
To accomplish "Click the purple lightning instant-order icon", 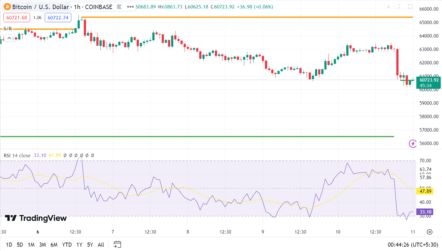I will click(x=413, y=143).
